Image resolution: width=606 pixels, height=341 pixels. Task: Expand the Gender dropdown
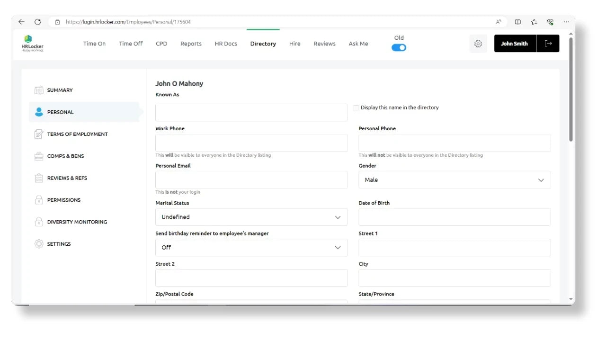pyautogui.click(x=454, y=180)
